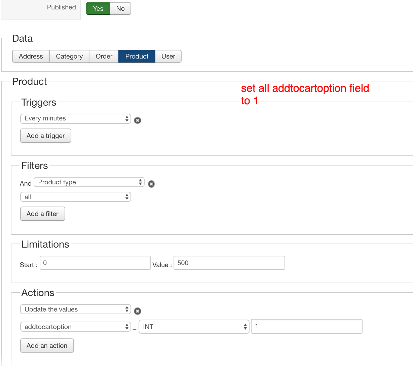The width and height of the screenshot is (413, 366).
Task: Switch to the Category data tab
Action: click(x=69, y=57)
